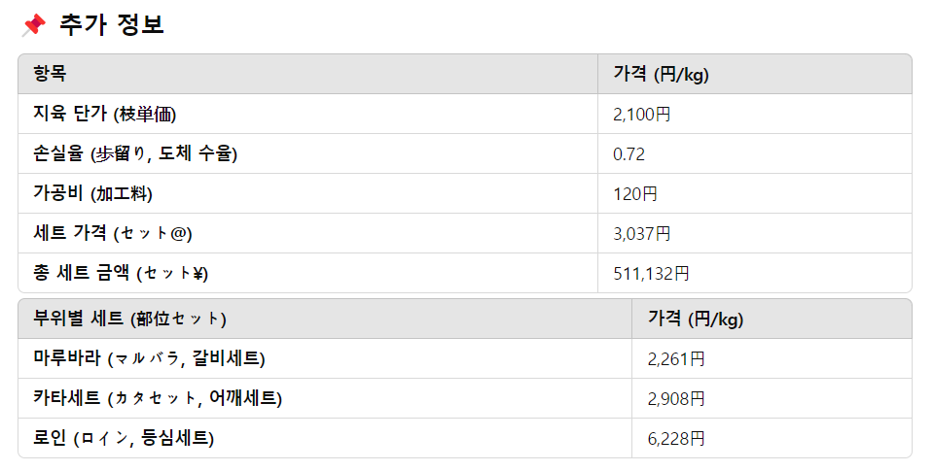Select the 지육 단가 (枝単価) row label
934x471 pixels.
point(104,114)
